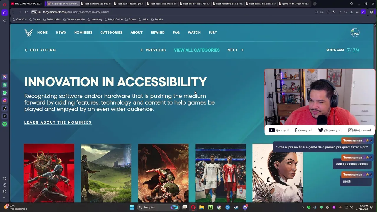Open the Windows Start button
This screenshot has height=212, width=377.
(x=132, y=207)
